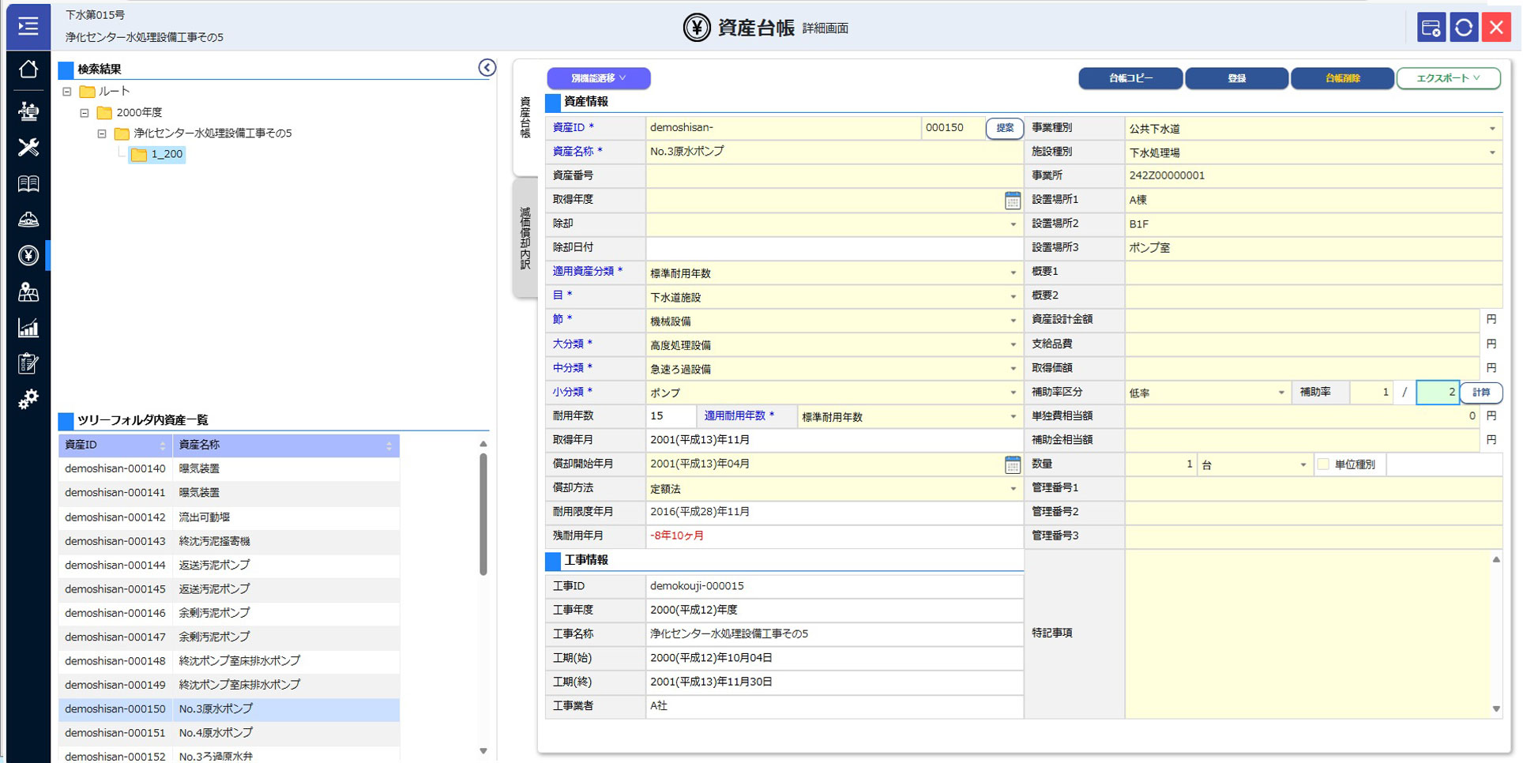The image size is (1523, 763).
Task: Go to home via house icon
Action: coord(28,70)
